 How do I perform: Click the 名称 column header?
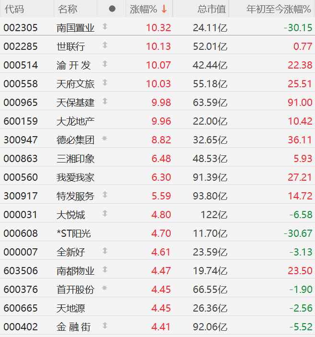pyautogui.click(x=68, y=9)
